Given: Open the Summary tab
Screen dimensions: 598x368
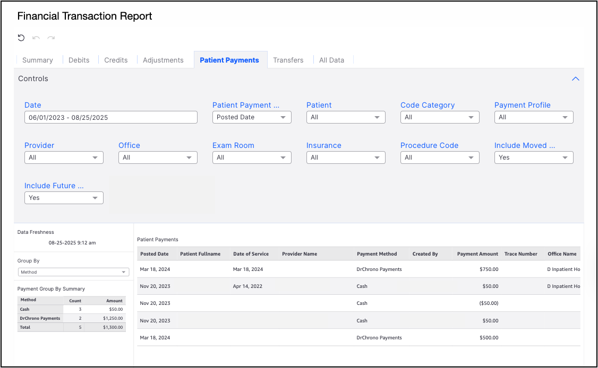Looking at the screenshot, I should 38,60.
